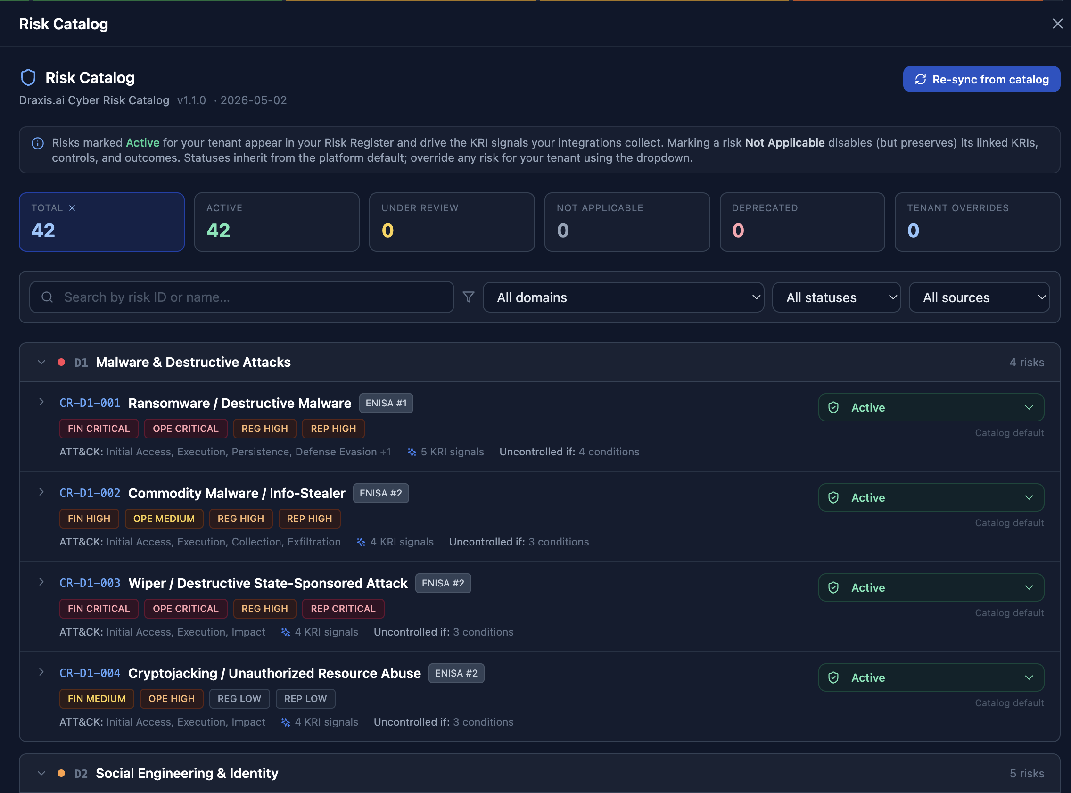Collapse the D1 Malware & Destructive Attacks group
Viewport: 1071px width, 793px height.
(x=41, y=362)
